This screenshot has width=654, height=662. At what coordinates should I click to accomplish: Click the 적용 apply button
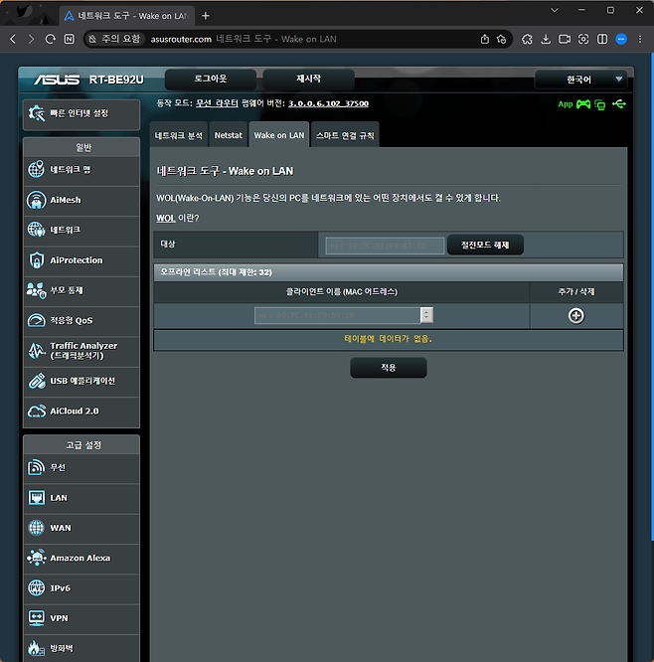[388, 368]
